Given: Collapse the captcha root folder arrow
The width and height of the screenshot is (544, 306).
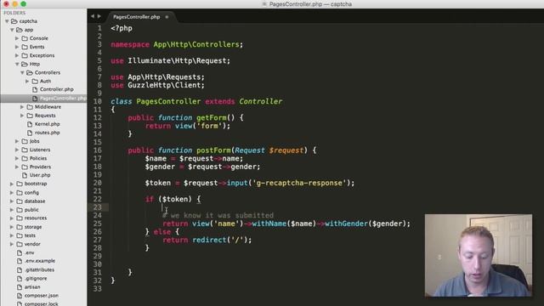Looking at the screenshot, I should click(x=7, y=21).
